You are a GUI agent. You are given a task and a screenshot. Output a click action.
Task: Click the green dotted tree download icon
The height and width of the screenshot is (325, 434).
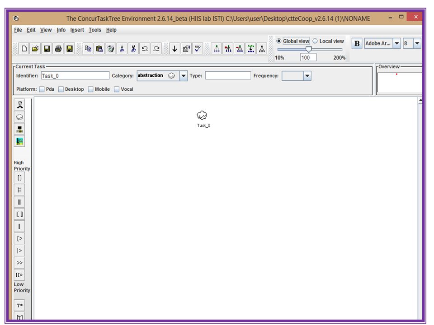(251, 49)
